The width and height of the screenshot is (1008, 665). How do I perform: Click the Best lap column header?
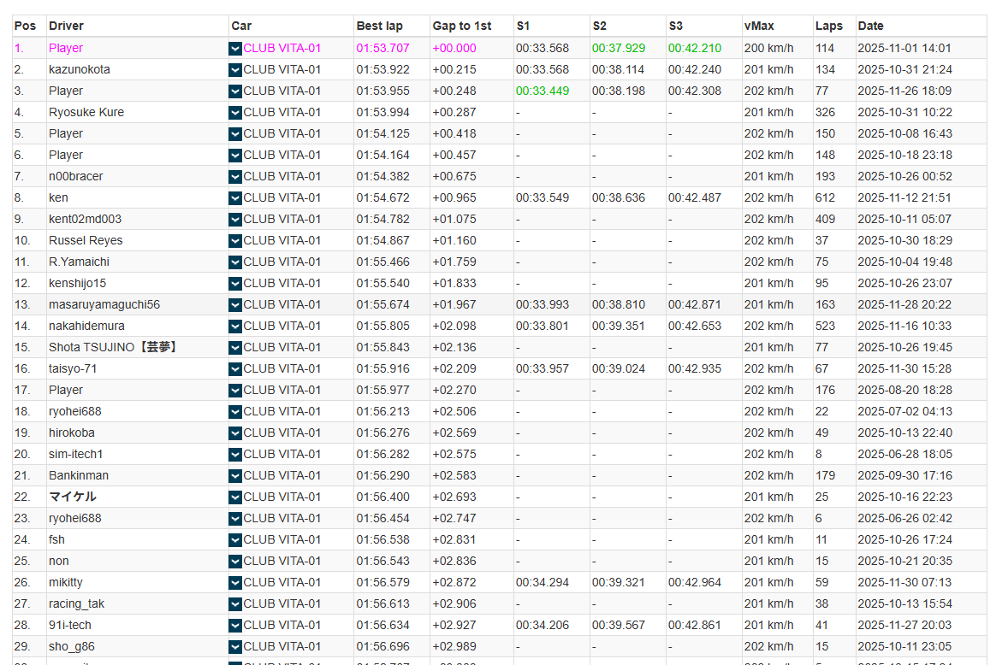coord(380,26)
